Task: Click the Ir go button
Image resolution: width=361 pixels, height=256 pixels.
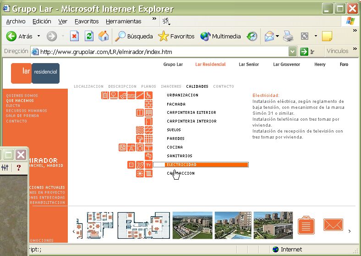Action: click(307, 52)
